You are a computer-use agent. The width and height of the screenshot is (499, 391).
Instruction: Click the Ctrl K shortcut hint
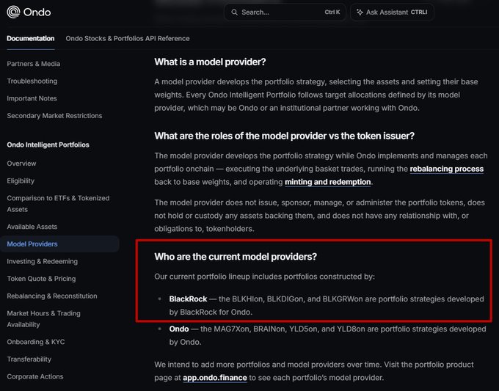(x=332, y=12)
